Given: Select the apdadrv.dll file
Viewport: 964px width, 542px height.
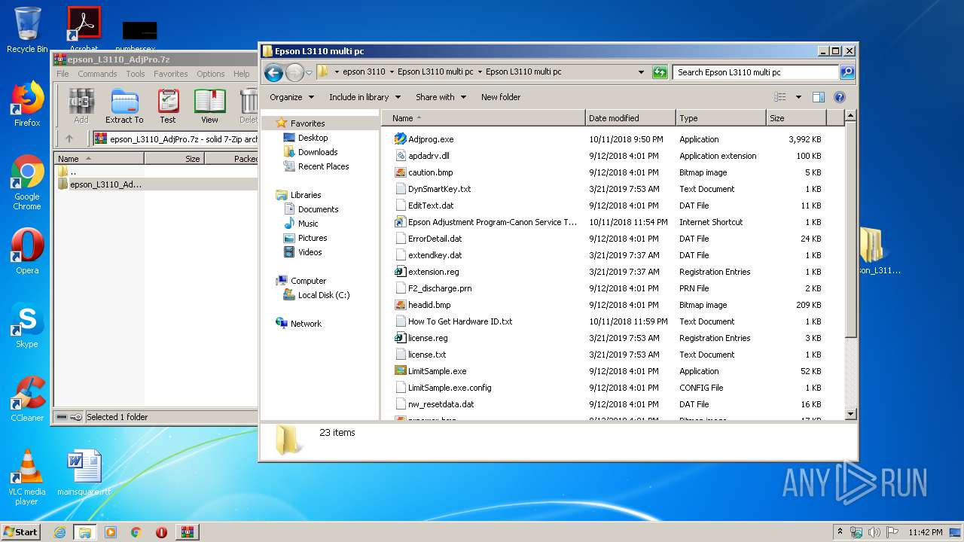Looking at the screenshot, I should (429, 156).
